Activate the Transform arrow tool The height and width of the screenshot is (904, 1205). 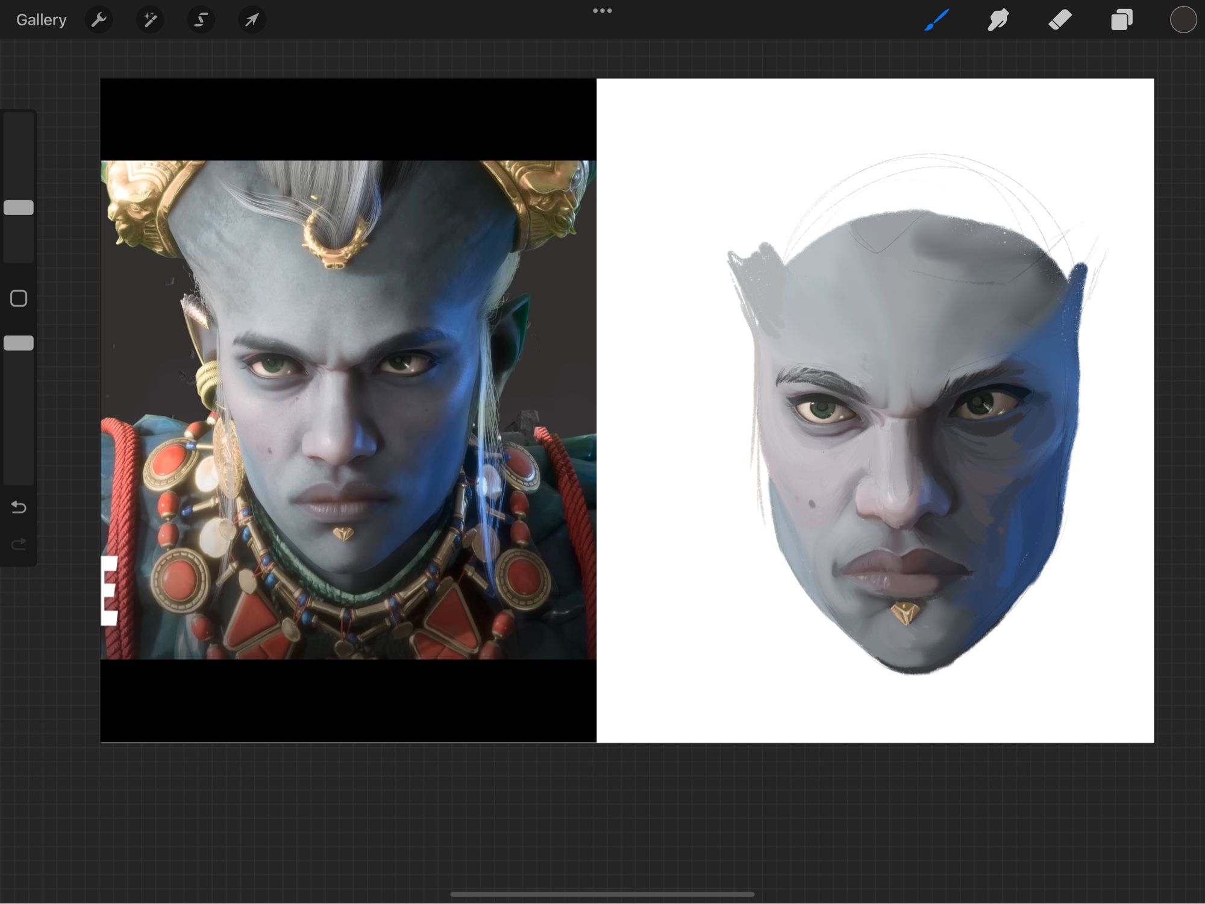click(x=252, y=20)
